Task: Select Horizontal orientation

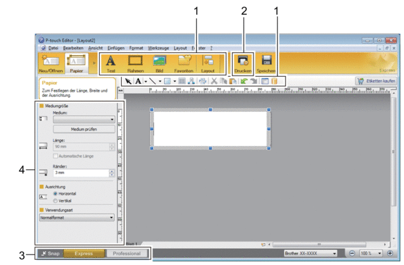Action: click(55, 193)
